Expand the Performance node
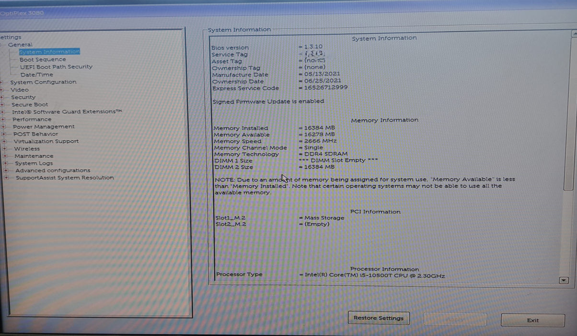The width and height of the screenshot is (577, 336). click(x=3, y=120)
